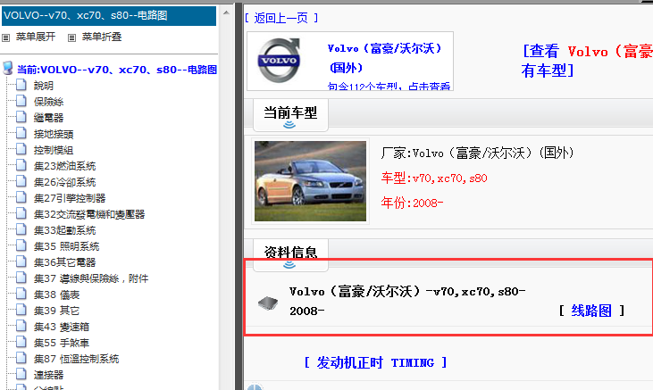
Task: Select the 当前车型 tab header
Action: tap(290, 115)
